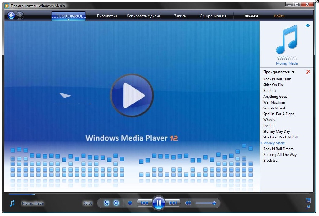Skip to the previous track
Image resolution: width=319 pixels, height=216 pixels.
144,203
